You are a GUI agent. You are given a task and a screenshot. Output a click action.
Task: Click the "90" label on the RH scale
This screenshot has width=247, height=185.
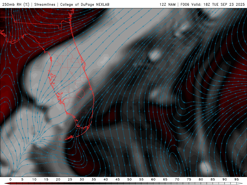224,179
